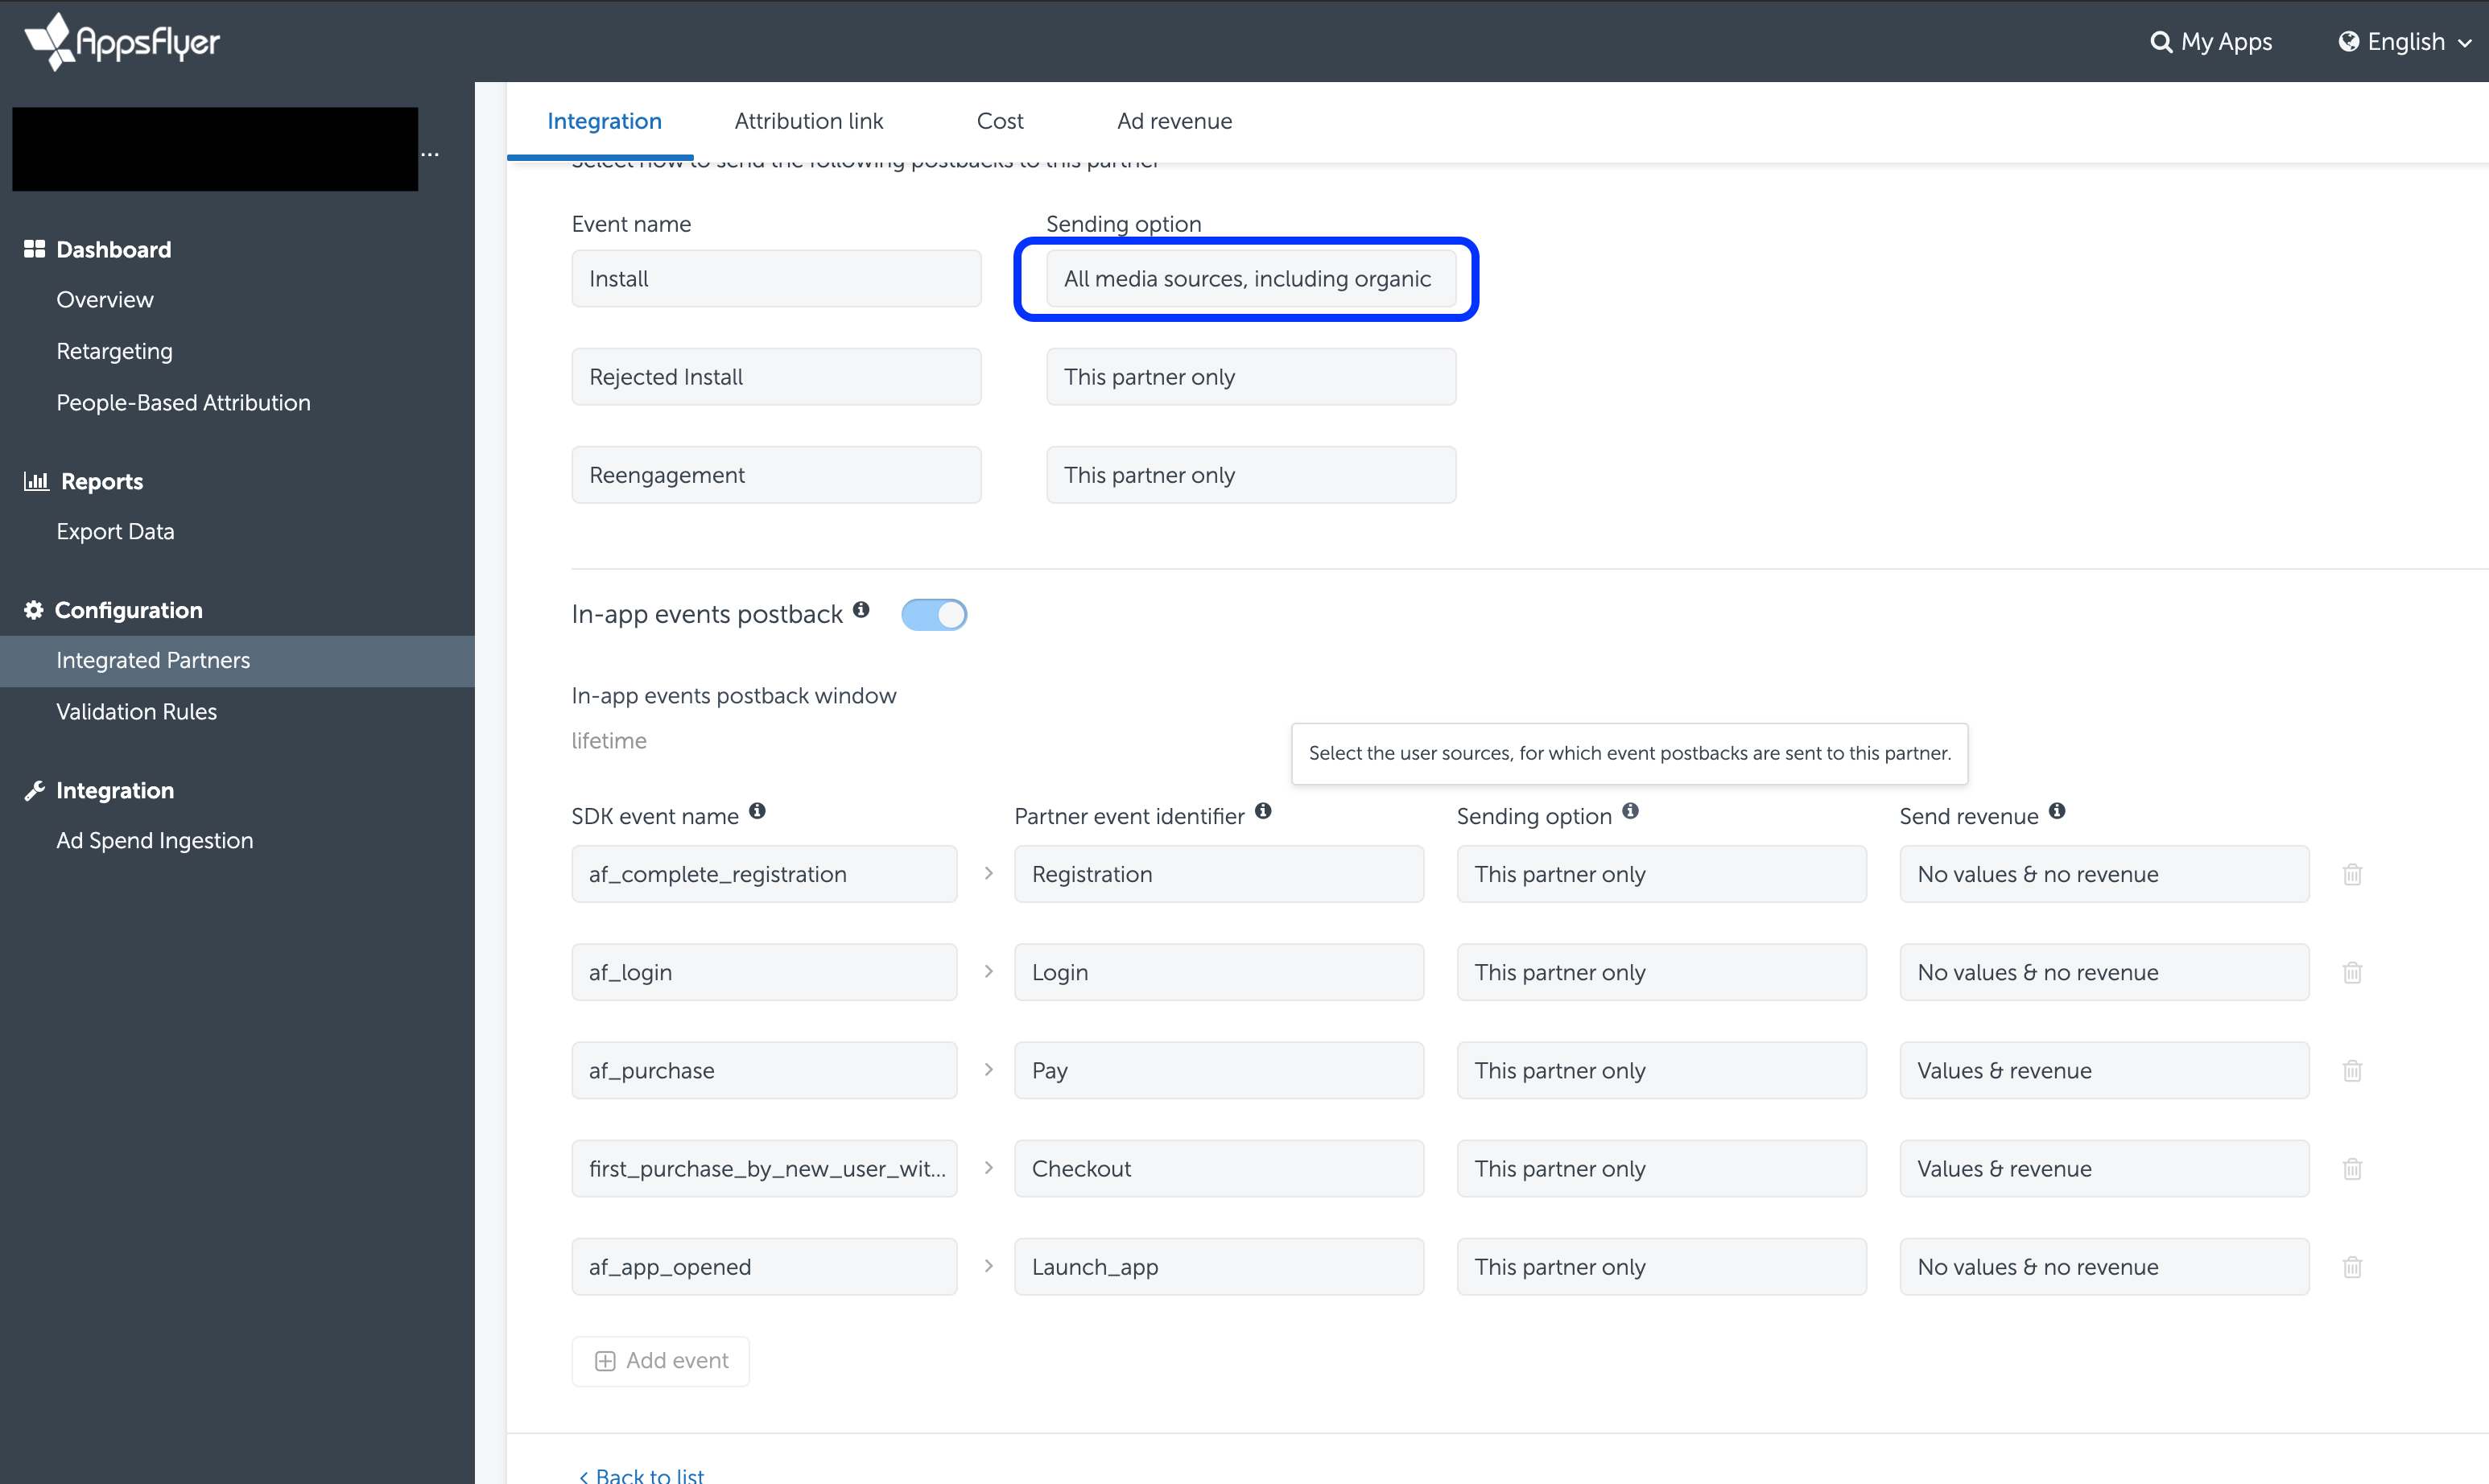
Task: Open Send revenue dropdown for af_login
Action: tap(2103, 972)
